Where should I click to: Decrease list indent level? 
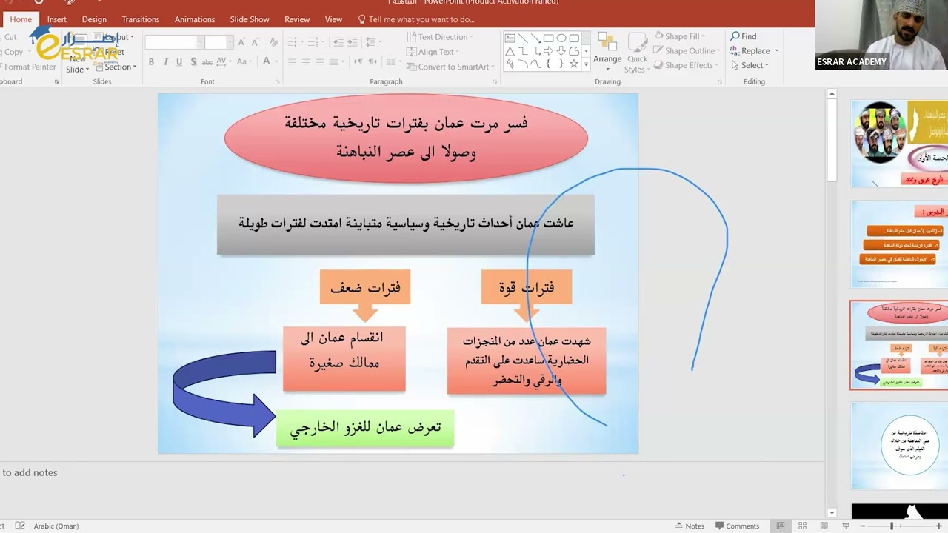click(x=338, y=42)
